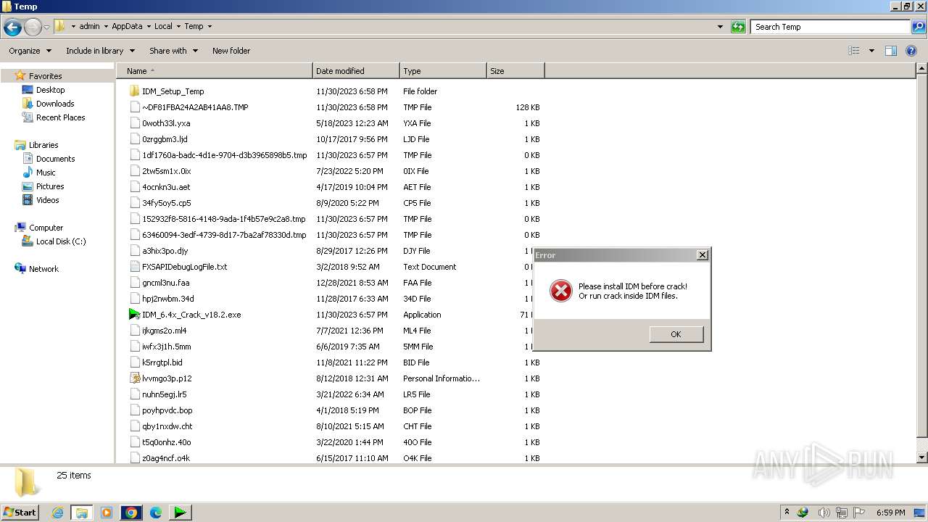Select Favorites in navigation pane
This screenshot has height=522, width=928.
[45, 76]
